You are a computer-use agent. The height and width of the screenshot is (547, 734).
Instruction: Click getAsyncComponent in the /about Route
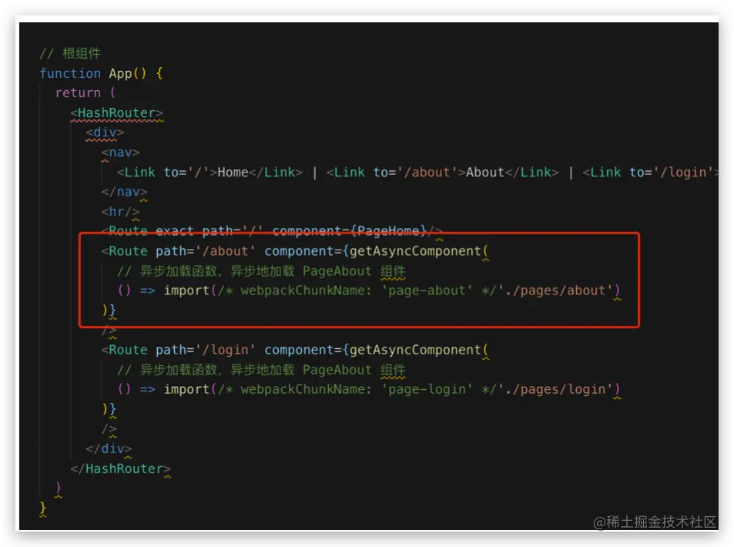[415, 251]
